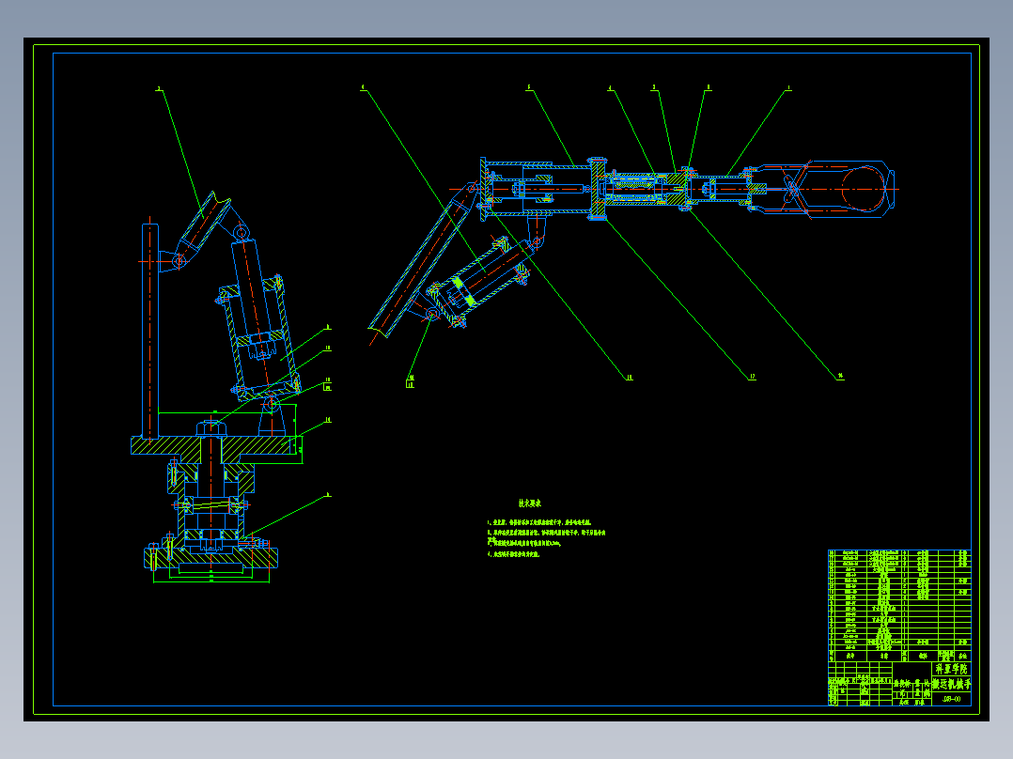Image resolution: width=1013 pixels, height=759 pixels.
Task: Select the 搬运机械手 drawing title text
Action: coord(952,684)
